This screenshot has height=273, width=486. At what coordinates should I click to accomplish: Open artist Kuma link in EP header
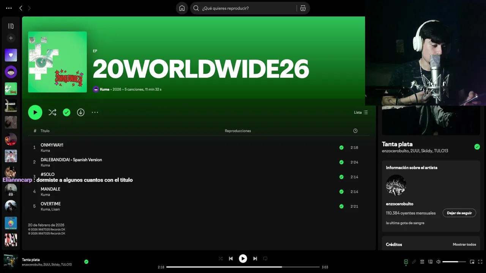(x=104, y=89)
